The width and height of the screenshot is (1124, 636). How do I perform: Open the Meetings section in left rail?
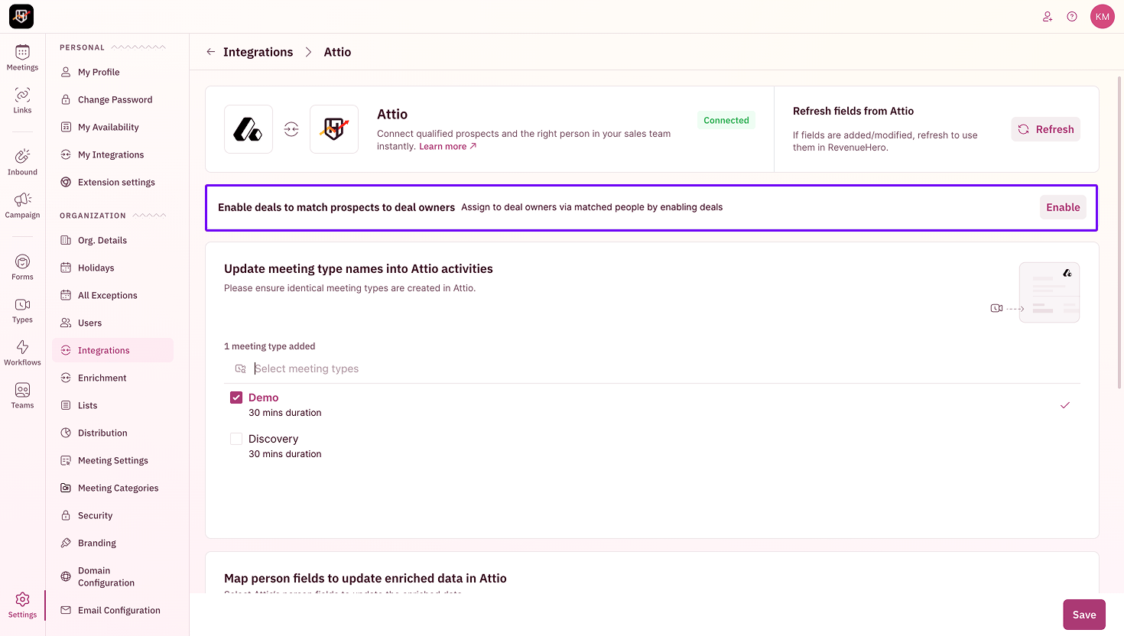[x=22, y=57]
